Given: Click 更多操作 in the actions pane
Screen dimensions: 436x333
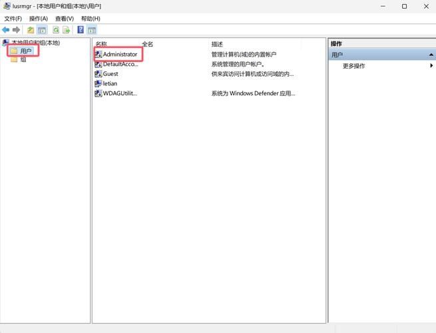Looking at the screenshot, I should coord(353,66).
